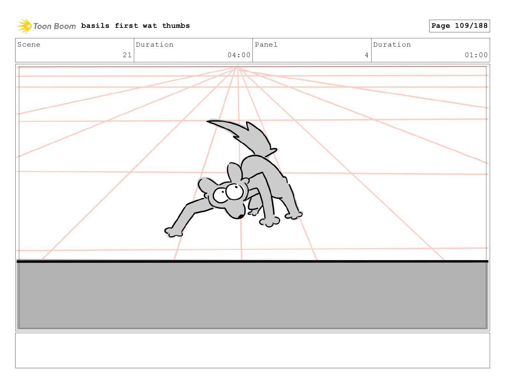Select scene number 21
Screen dimensions: 506x391
pyautogui.click(x=127, y=55)
